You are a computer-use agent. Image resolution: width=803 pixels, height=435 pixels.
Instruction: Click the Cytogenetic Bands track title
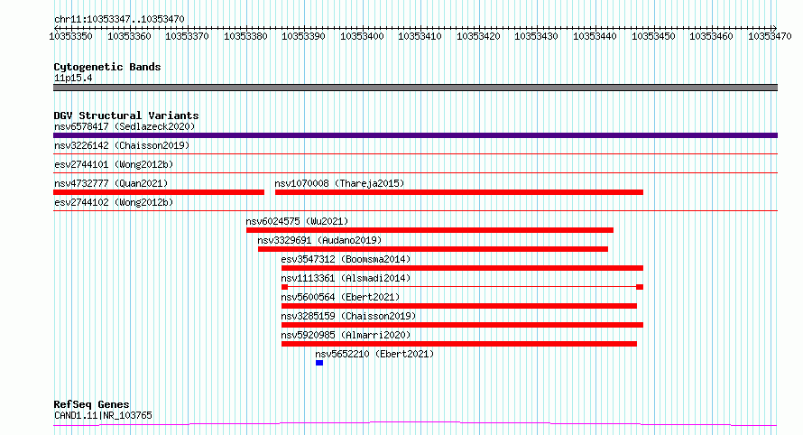tap(107, 67)
